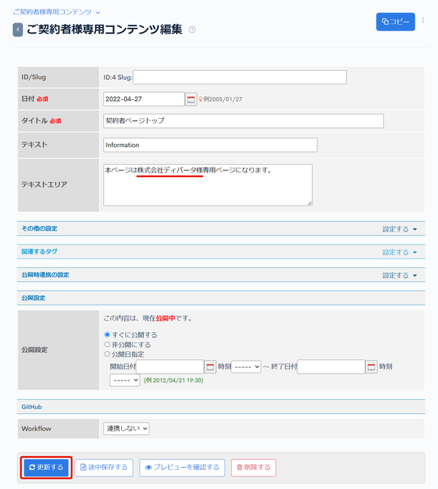
Task: Open the calendar picker for 日付 field
Action: (191, 100)
